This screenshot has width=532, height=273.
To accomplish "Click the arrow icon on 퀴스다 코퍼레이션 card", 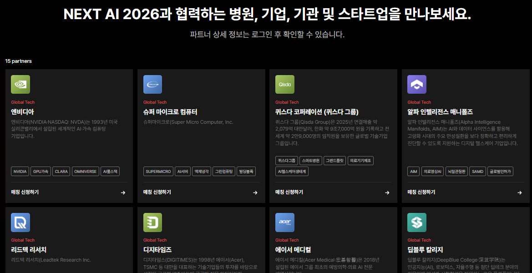I will 387,192.
